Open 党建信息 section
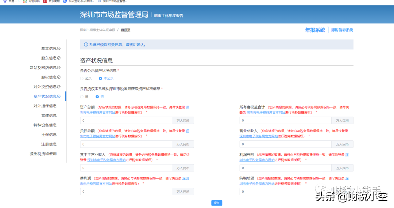Image resolution: width=394 pixels, height=208 pixels. coord(49,115)
